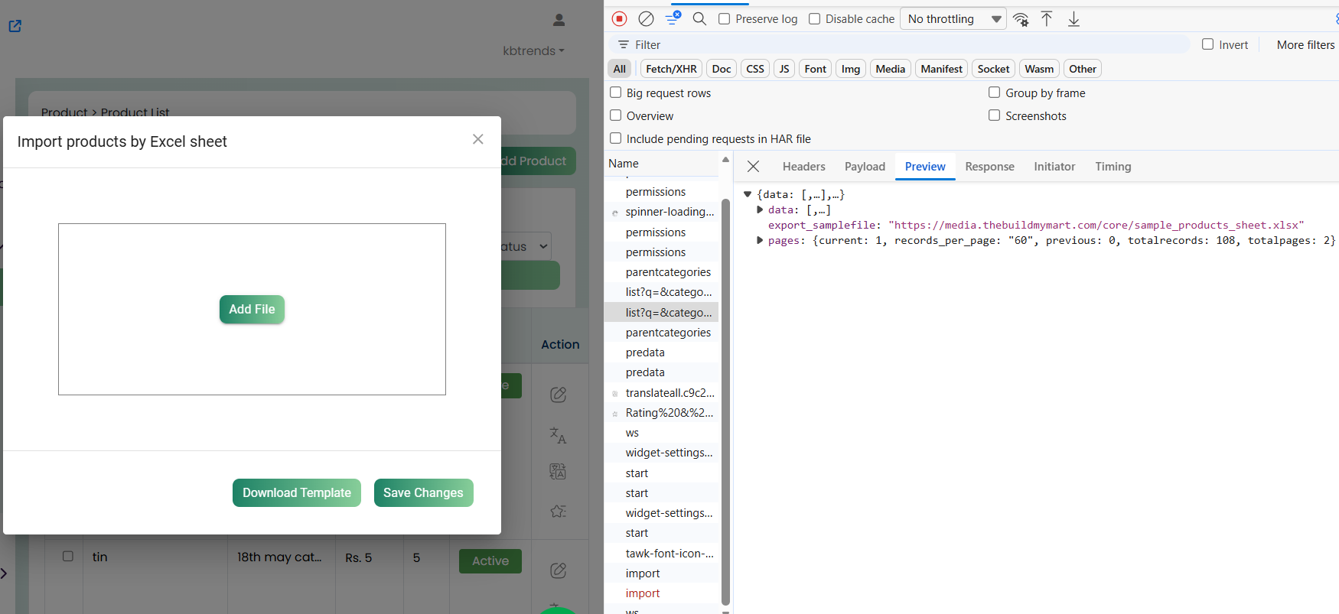Open More filters menu
Image resolution: width=1339 pixels, height=614 pixels.
[1305, 44]
